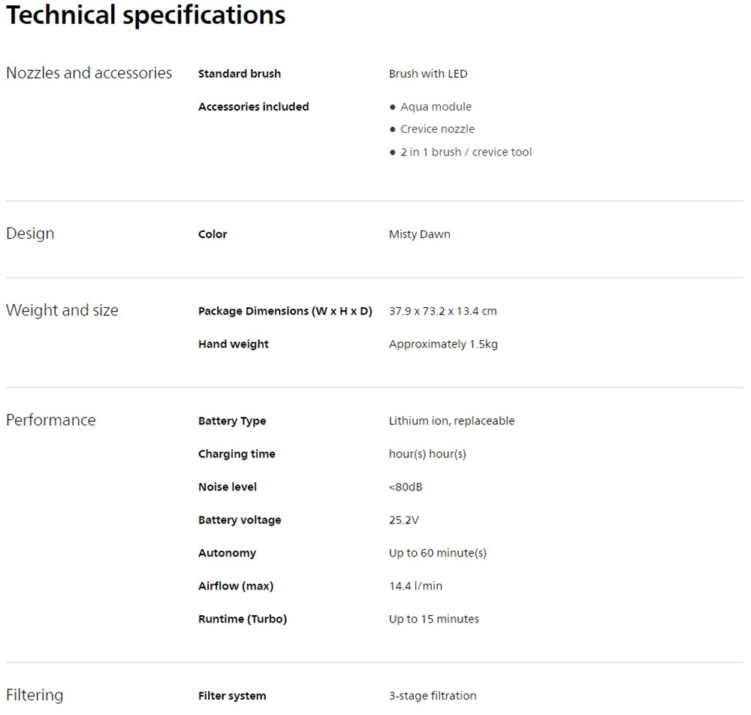
Task: Click the Design section title
Action: (30, 234)
